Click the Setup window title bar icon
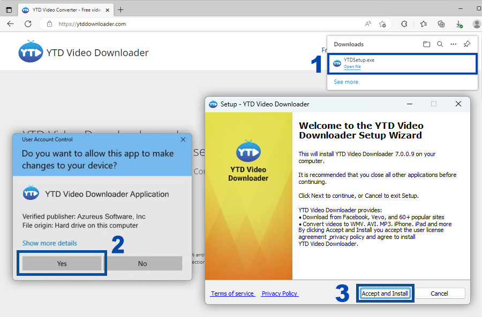Screen dimensions: 482x317 pyautogui.click(x=213, y=104)
